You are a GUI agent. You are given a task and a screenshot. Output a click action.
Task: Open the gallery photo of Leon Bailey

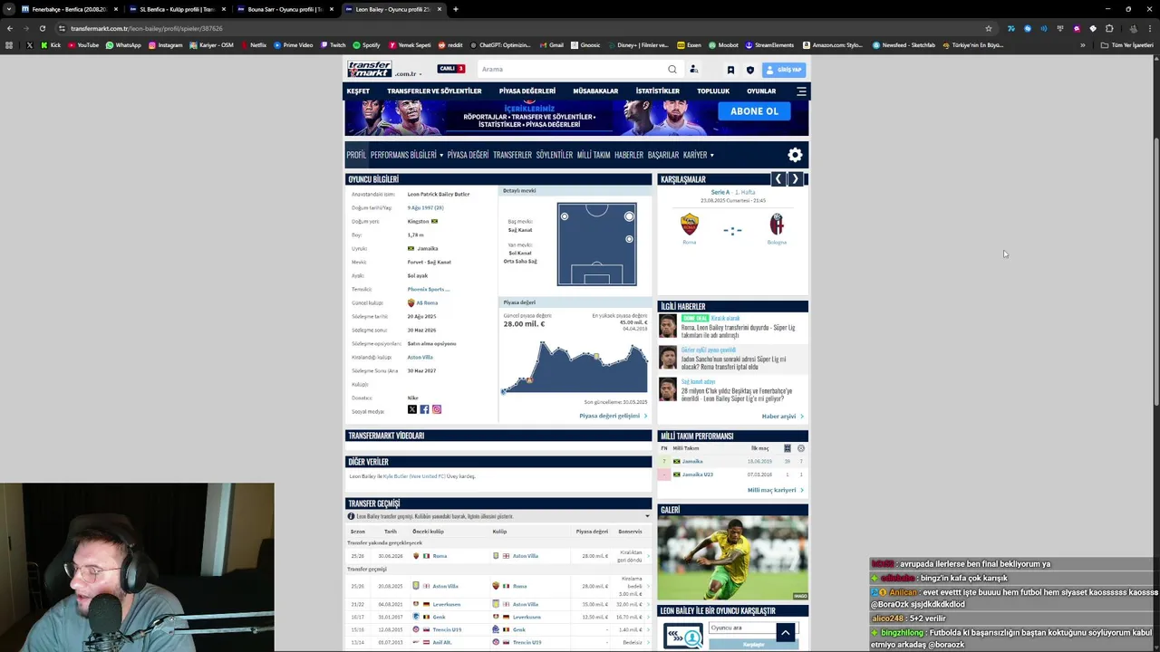coord(732,557)
